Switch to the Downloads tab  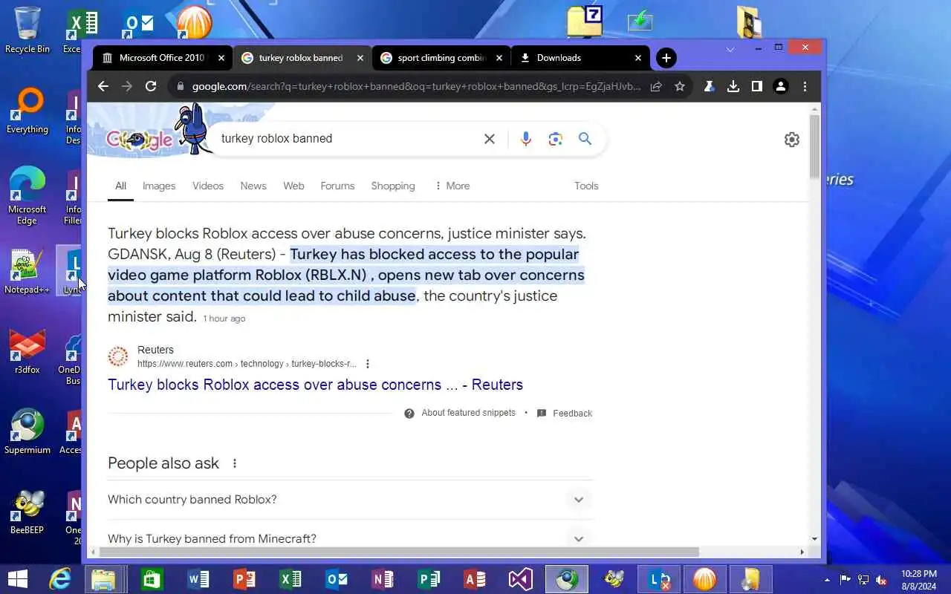pos(580,58)
